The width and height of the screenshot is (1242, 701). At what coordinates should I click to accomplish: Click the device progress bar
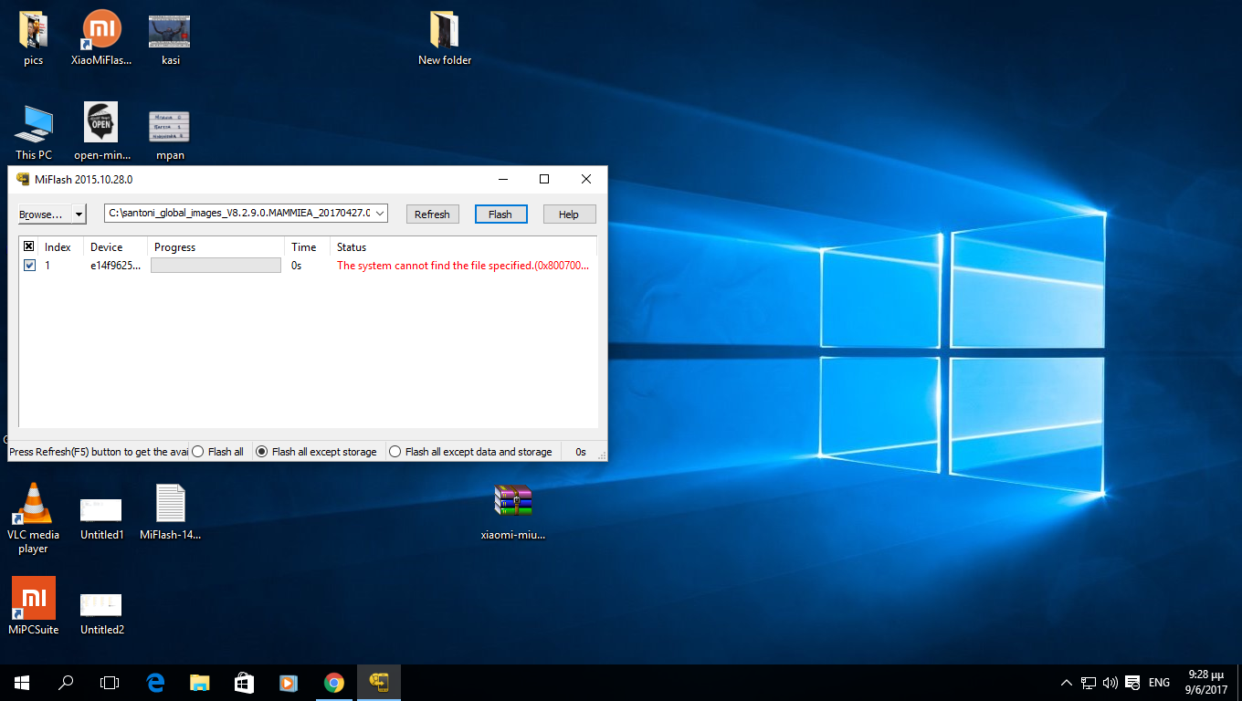coord(216,266)
